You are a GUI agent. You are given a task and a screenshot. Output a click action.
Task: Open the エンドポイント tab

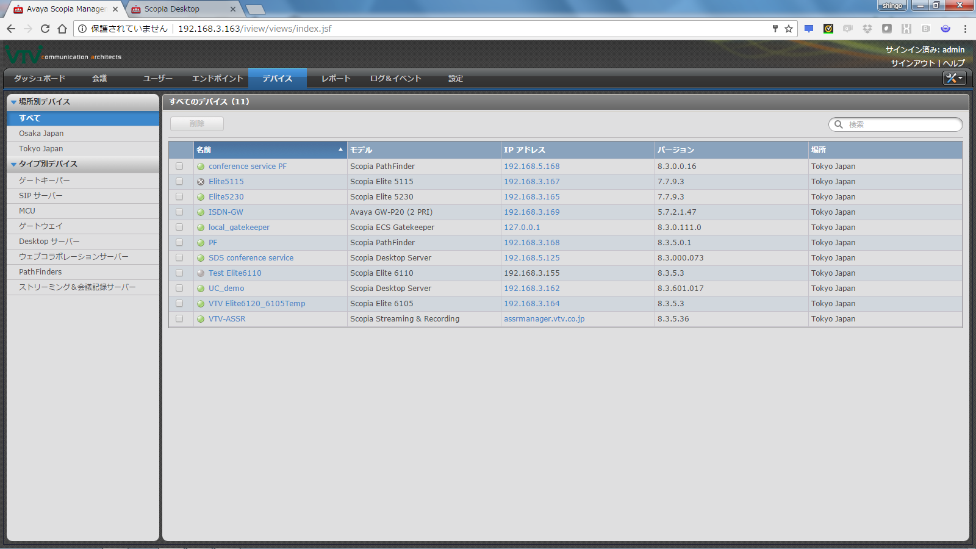coord(218,79)
